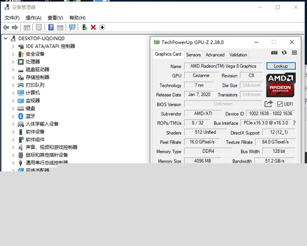The image size is (307, 246).
Task: Switch to the Sensors tab
Action: pyautogui.click(x=193, y=55)
